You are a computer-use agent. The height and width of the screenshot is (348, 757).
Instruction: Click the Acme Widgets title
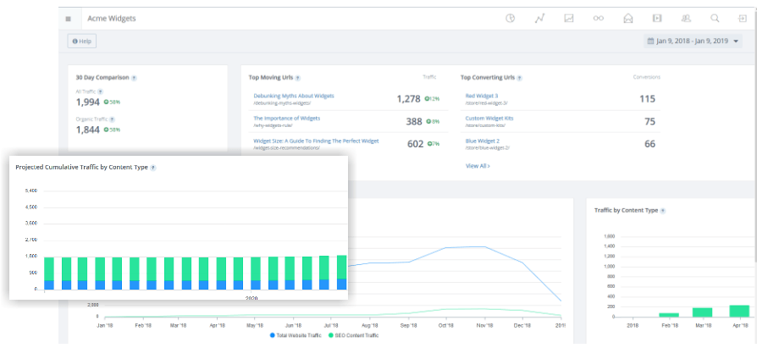[x=112, y=19]
